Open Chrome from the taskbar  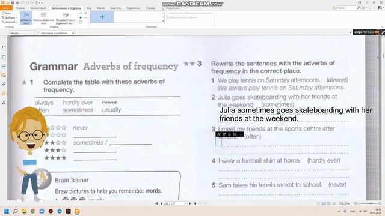coord(33,211)
